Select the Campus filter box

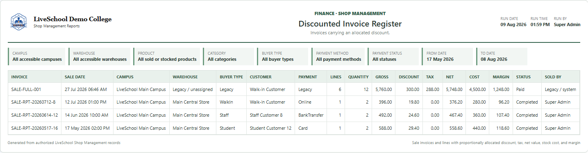click(x=36, y=57)
